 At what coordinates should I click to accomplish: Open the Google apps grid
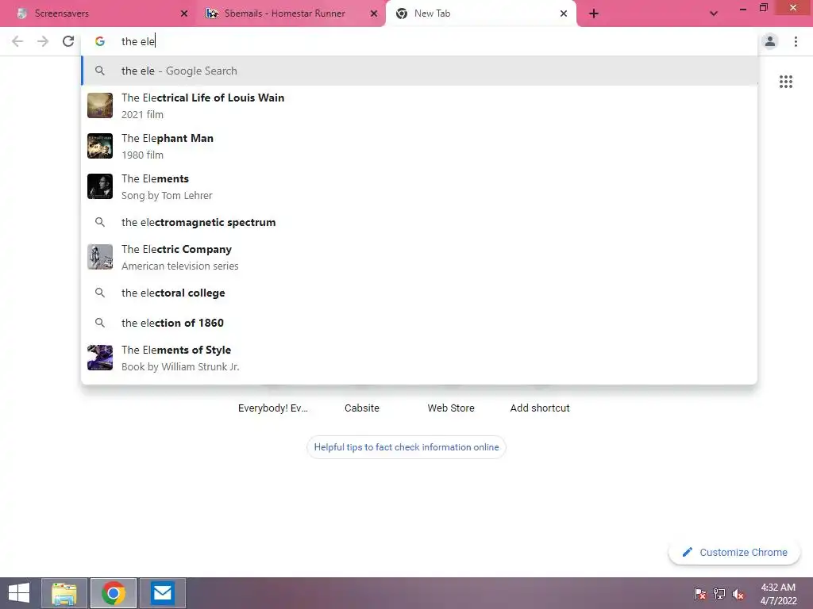pyautogui.click(x=786, y=82)
